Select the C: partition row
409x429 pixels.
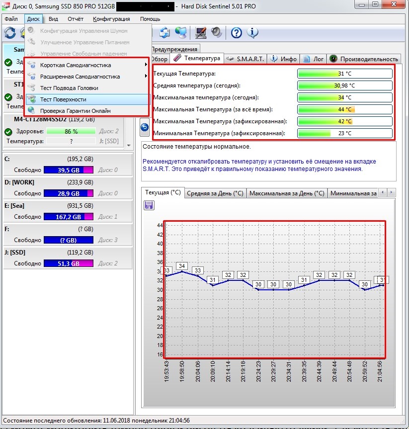[x=68, y=164]
